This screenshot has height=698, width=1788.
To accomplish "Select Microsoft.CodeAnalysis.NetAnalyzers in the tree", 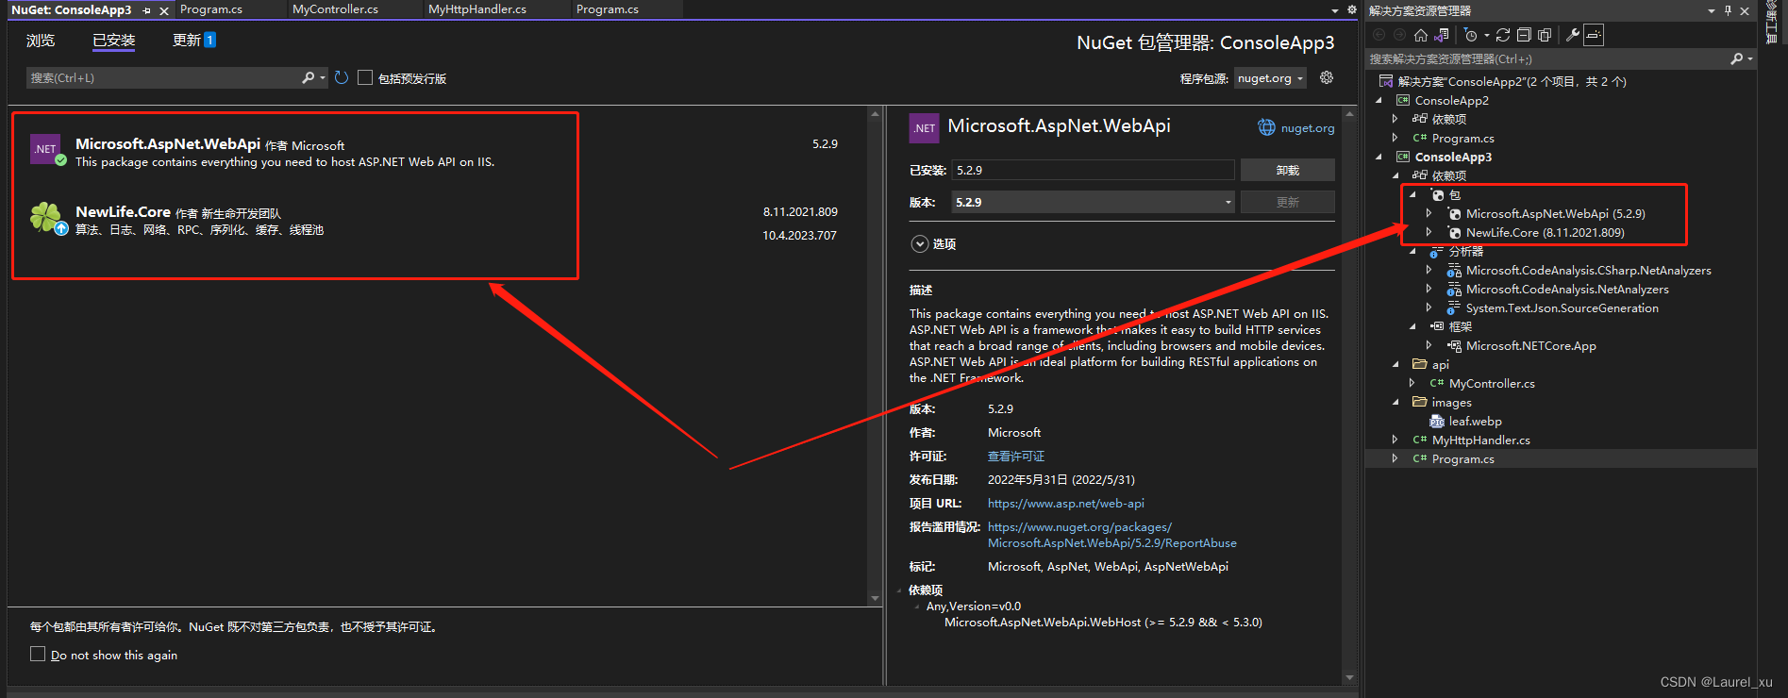I will tap(1567, 290).
